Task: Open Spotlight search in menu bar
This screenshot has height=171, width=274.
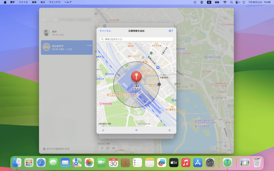Action: coord(232,2)
